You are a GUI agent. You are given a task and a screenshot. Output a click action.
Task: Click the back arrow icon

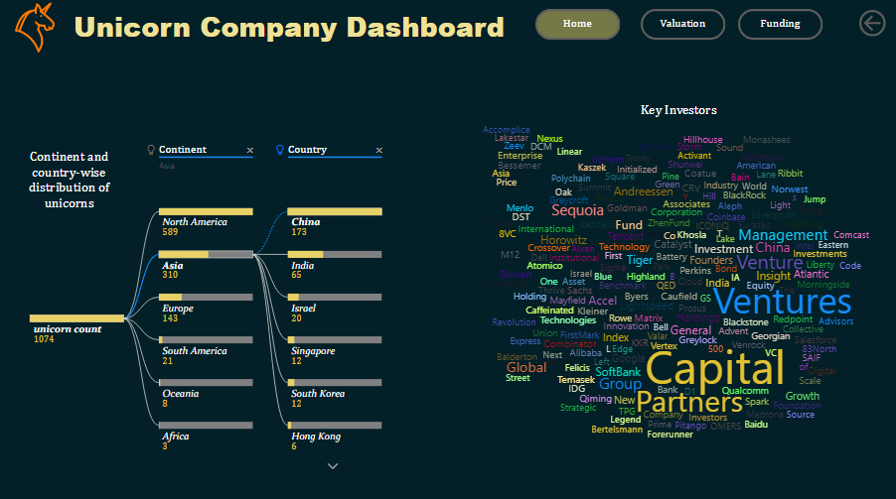tap(872, 24)
